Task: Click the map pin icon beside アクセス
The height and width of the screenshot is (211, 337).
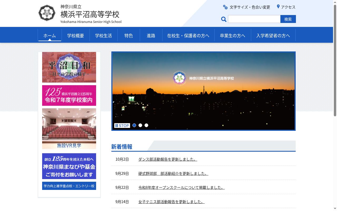Action: (x=278, y=7)
